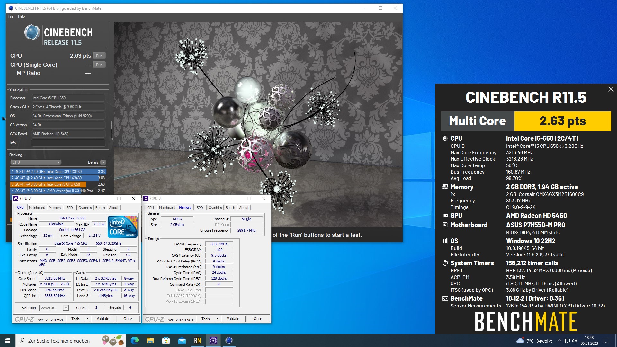
Task: Click the Cinebench title bar icon
Action: tap(11, 8)
